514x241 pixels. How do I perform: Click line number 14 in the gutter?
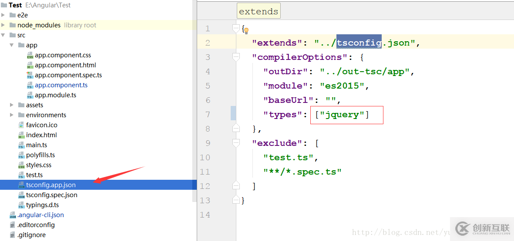coord(205,215)
